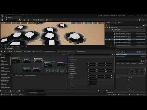Toggle the first checkbox under the Settings section
147x110 pixels.
coord(88,59)
